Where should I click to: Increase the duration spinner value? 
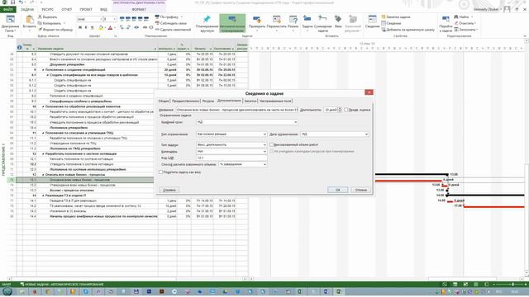pyautogui.click(x=340, y=108)
